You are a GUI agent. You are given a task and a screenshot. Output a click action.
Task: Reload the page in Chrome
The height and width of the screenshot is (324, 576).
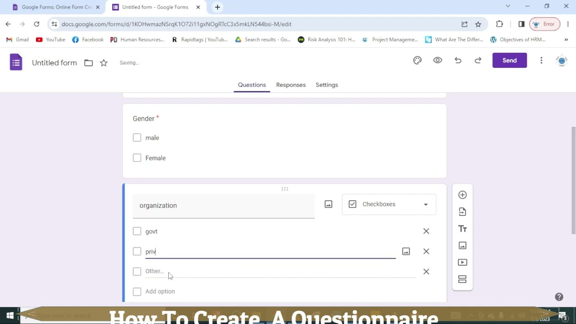click(36, 24)
